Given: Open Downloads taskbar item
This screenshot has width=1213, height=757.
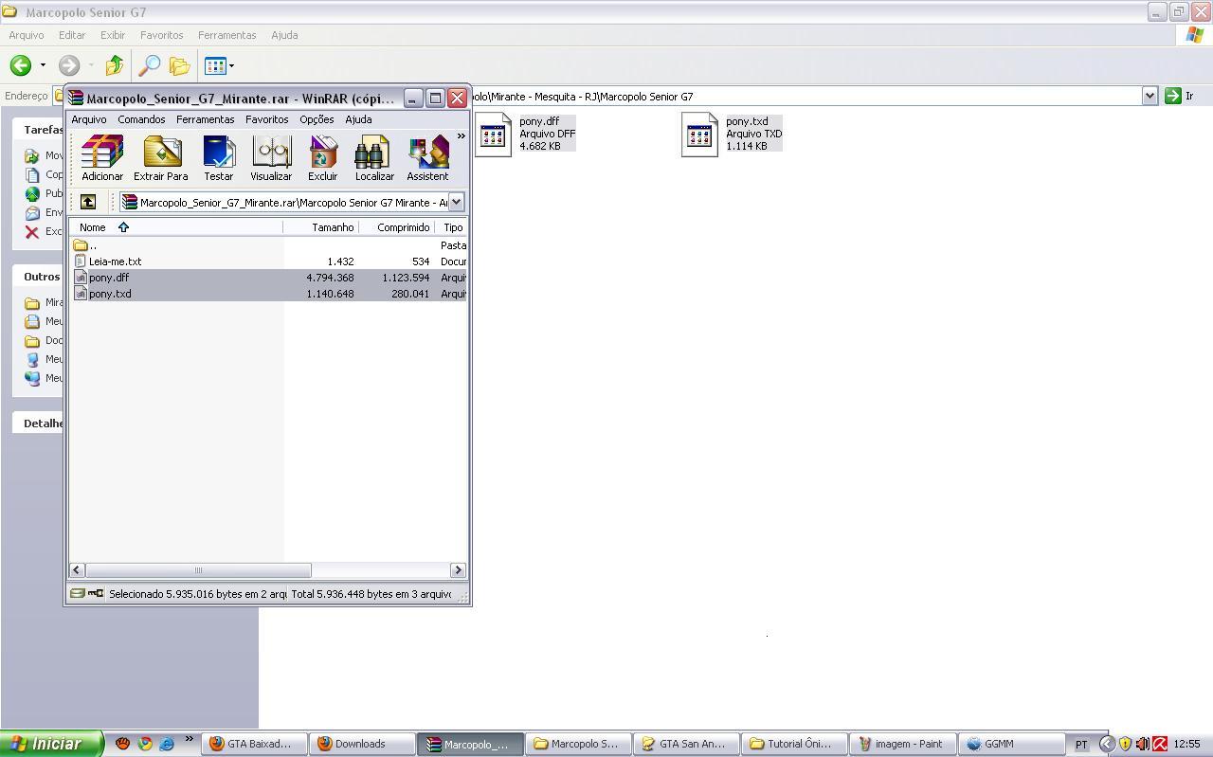Looking at the screenshot, I should [362, 744].
